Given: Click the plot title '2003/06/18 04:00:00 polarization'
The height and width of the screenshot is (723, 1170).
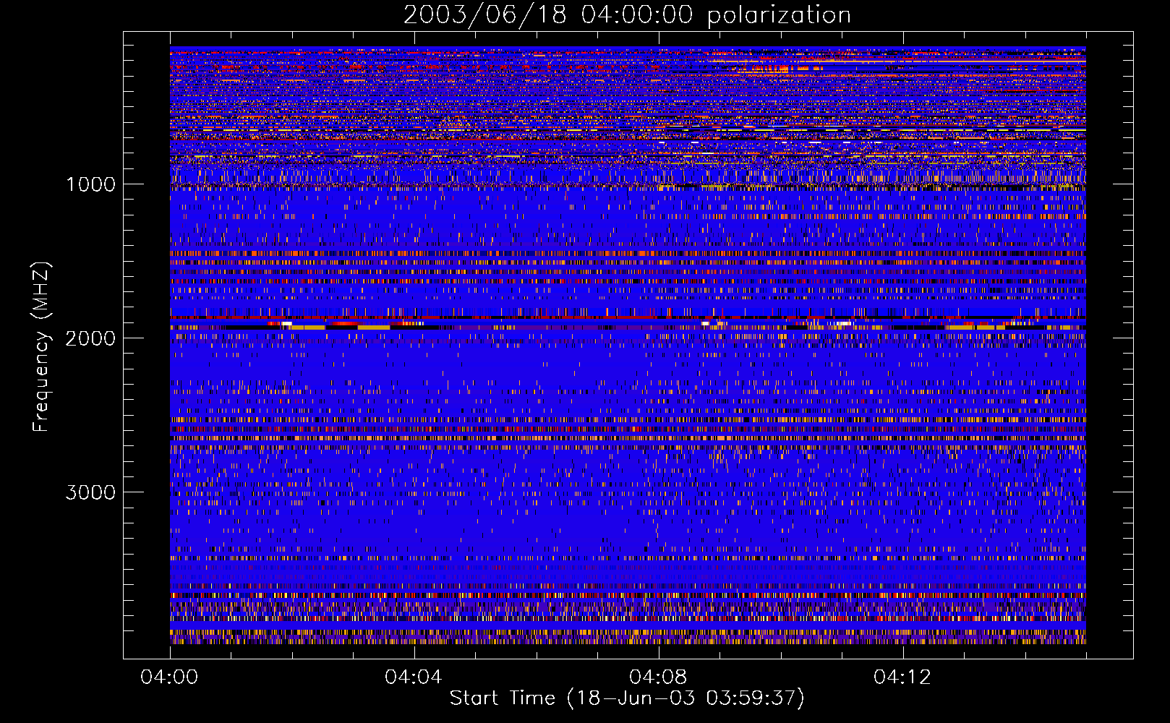Looking at the screenshot, I should click(x=627, y=15).
